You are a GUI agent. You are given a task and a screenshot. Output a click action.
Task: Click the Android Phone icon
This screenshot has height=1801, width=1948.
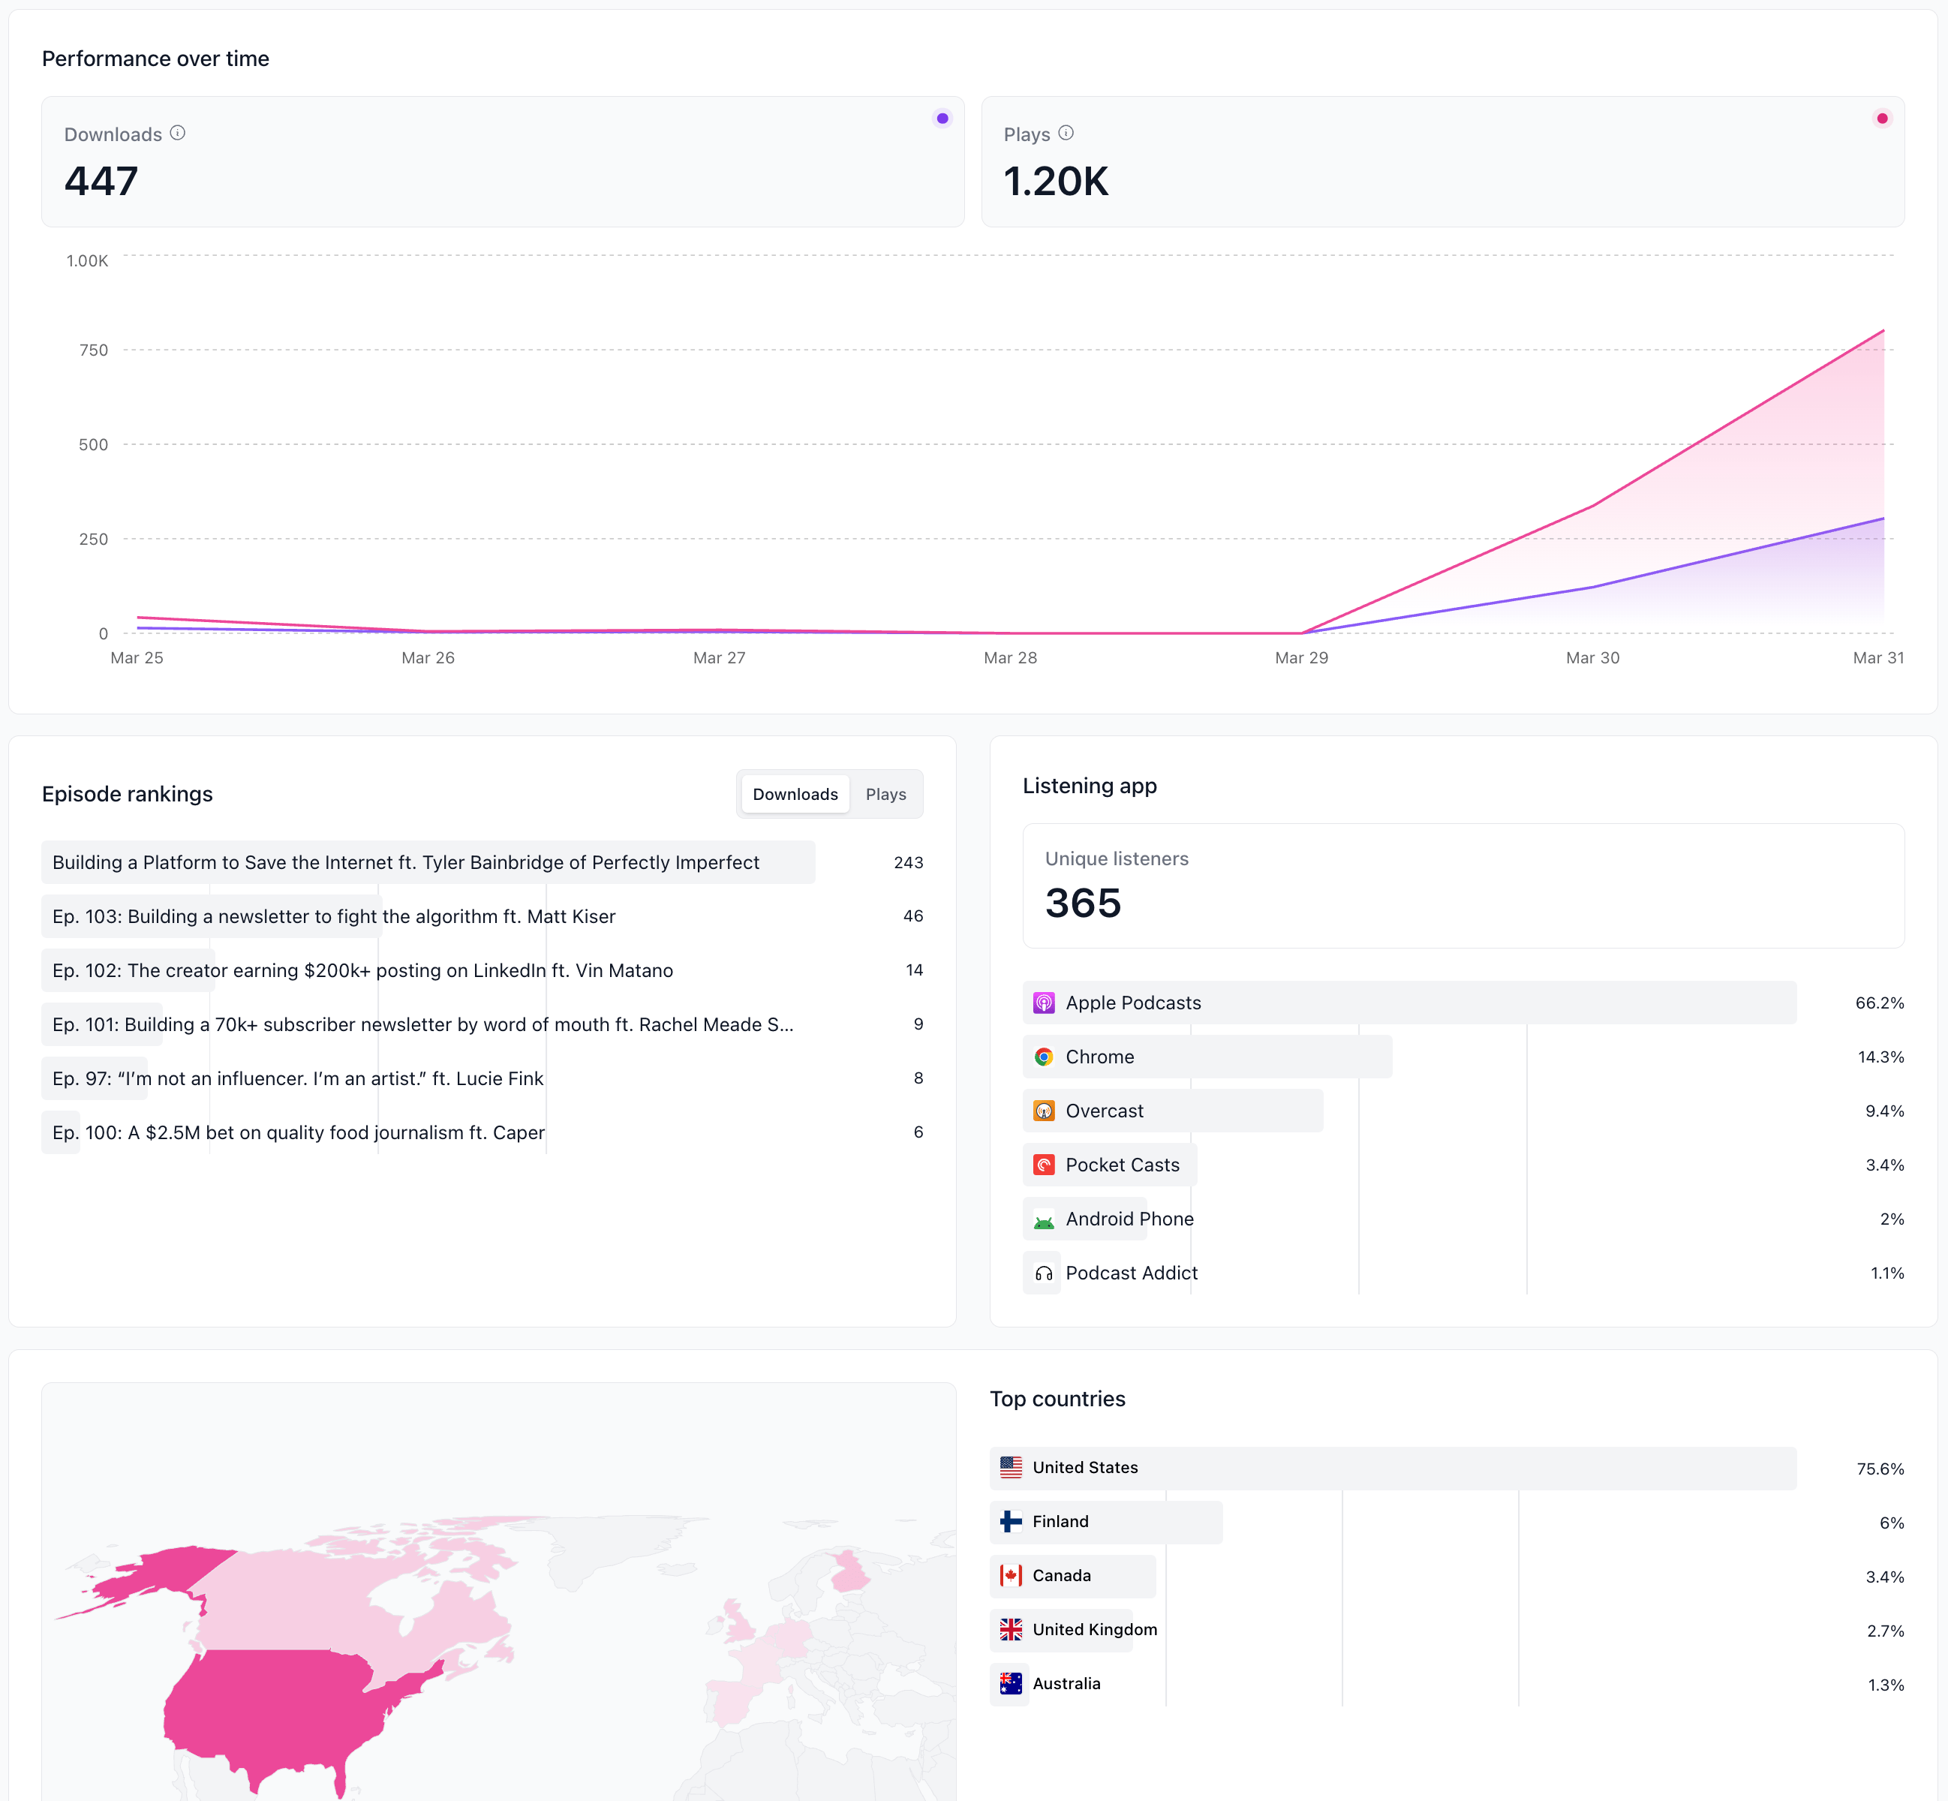[1044, 1219]
